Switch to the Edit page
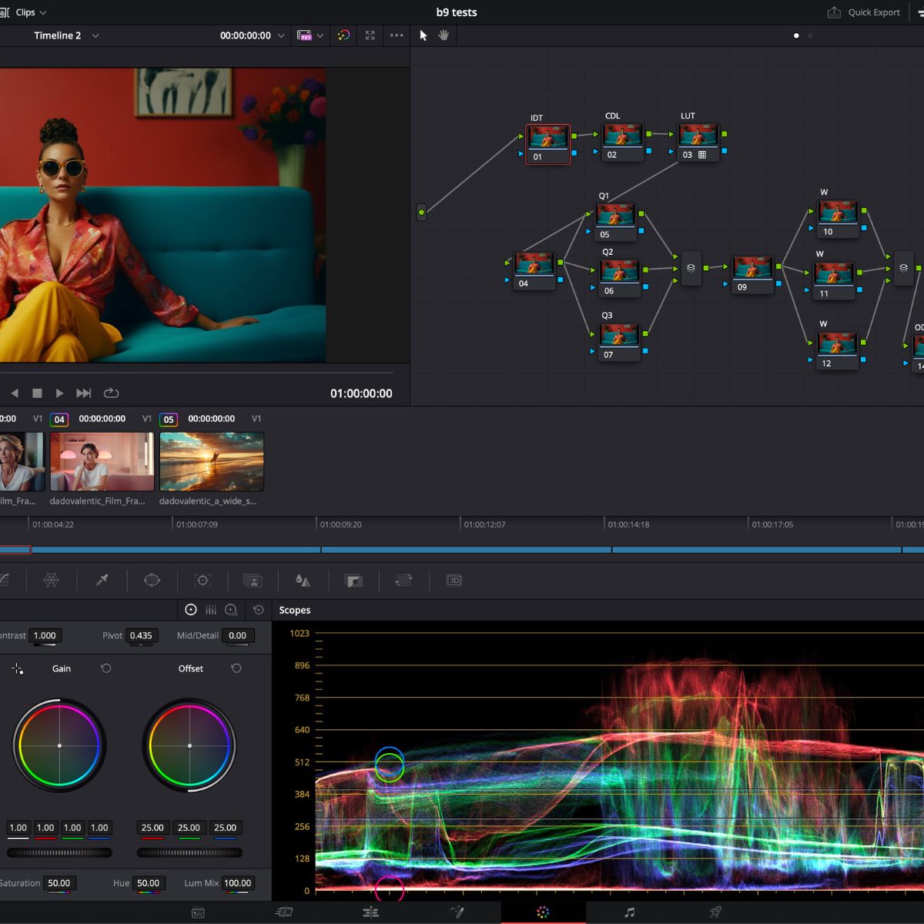 370,912
